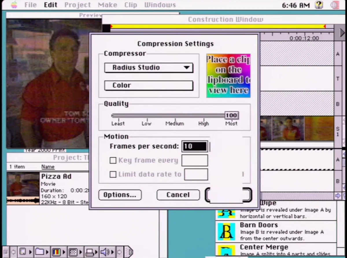The width and height of the screenshot is (347, 258).
Task: Click the superimpose track S1 label
Action: (338, 132)
